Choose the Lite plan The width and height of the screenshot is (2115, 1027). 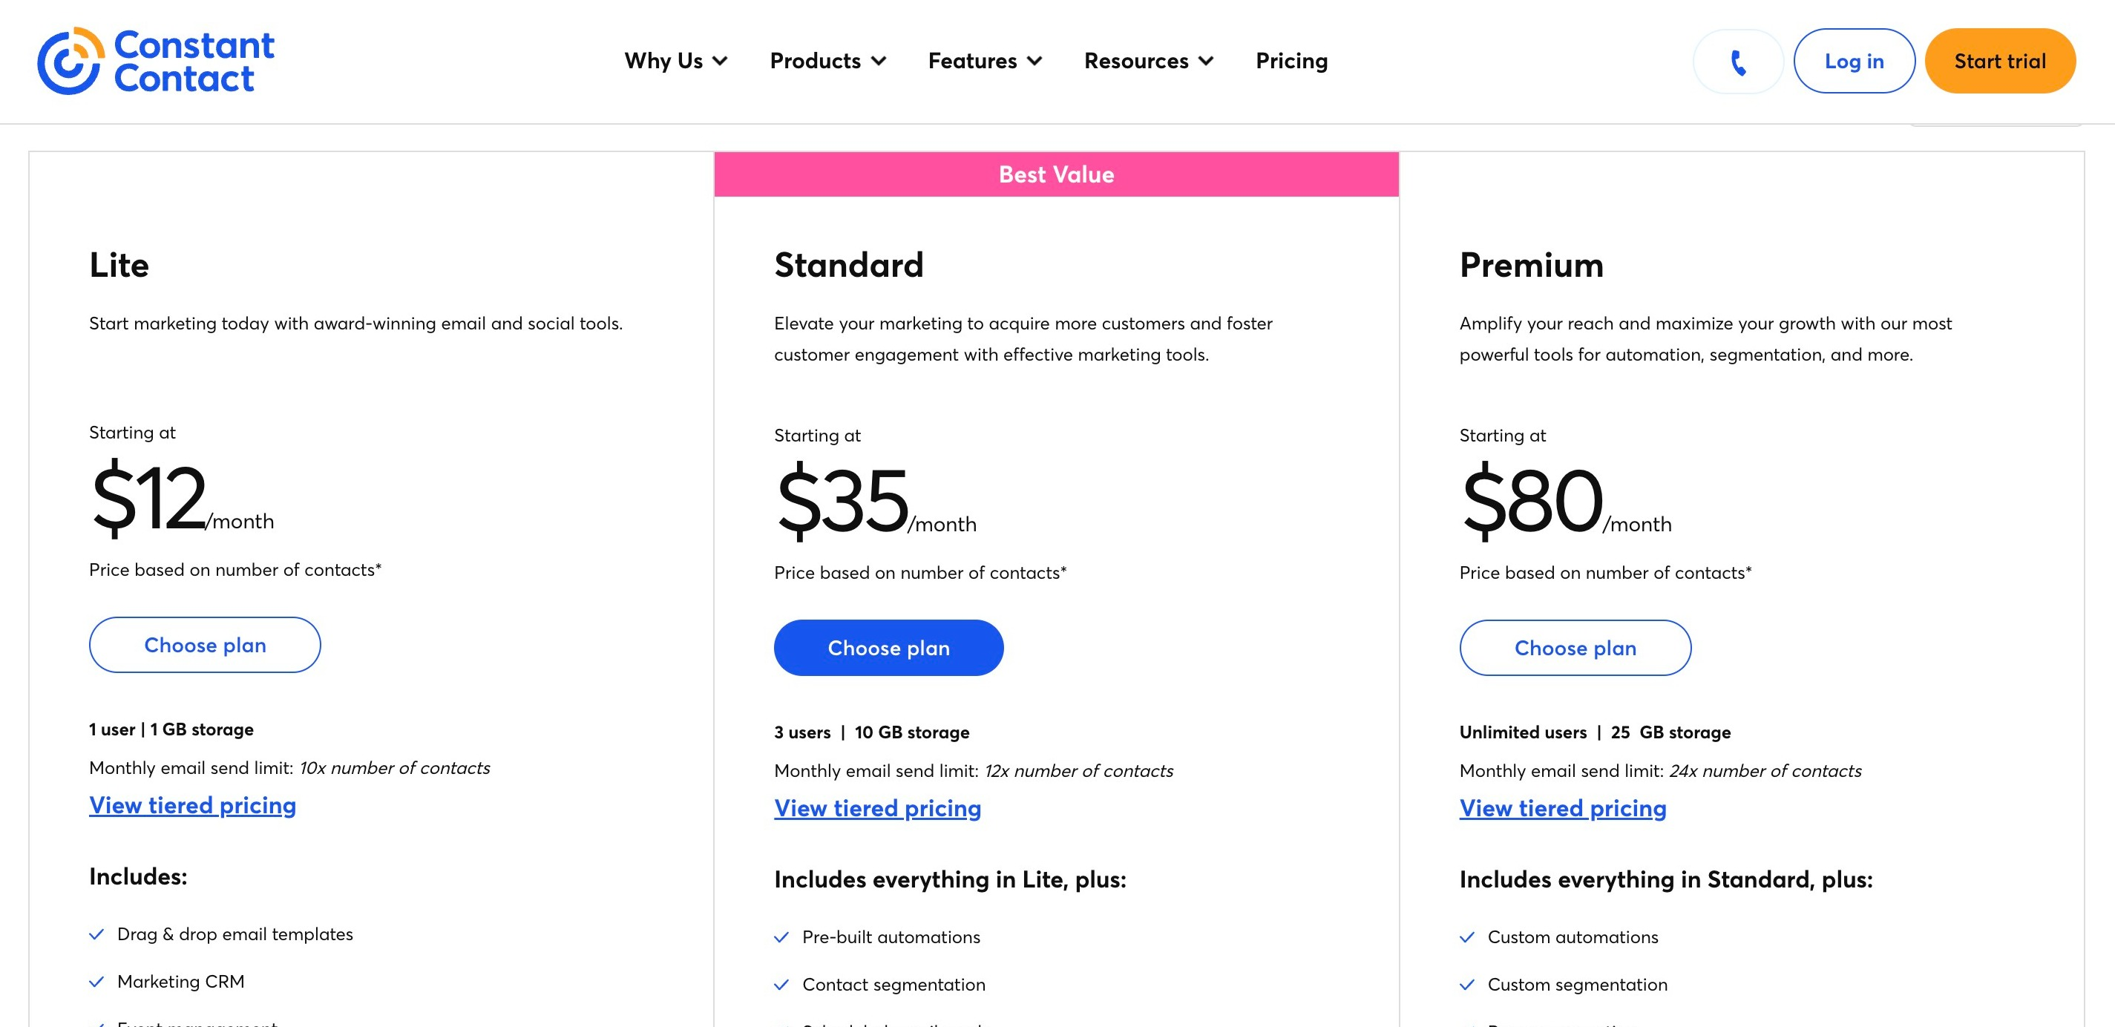click(204, 646)
